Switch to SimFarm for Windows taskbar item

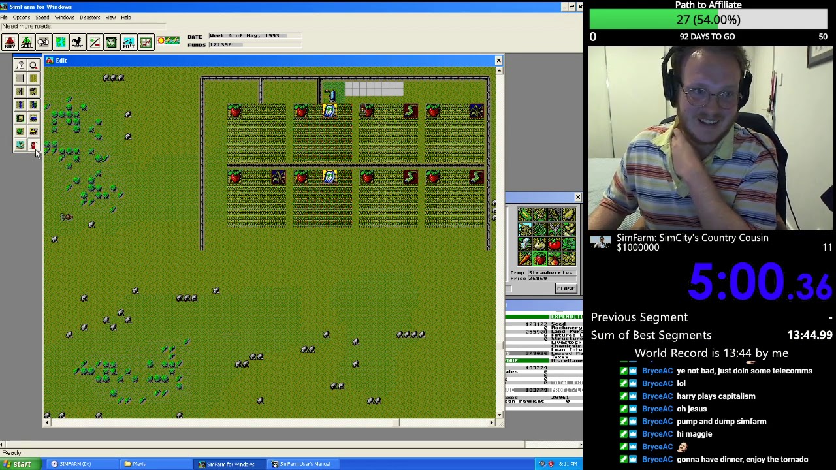point(228,464)
